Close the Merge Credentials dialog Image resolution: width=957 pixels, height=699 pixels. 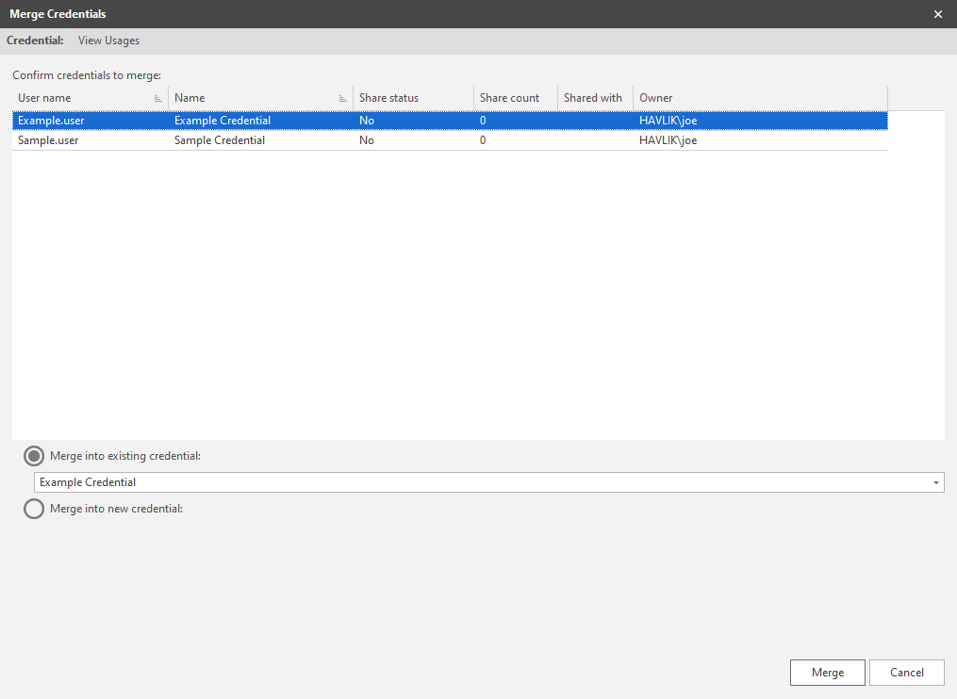click(x=937, y=14)
